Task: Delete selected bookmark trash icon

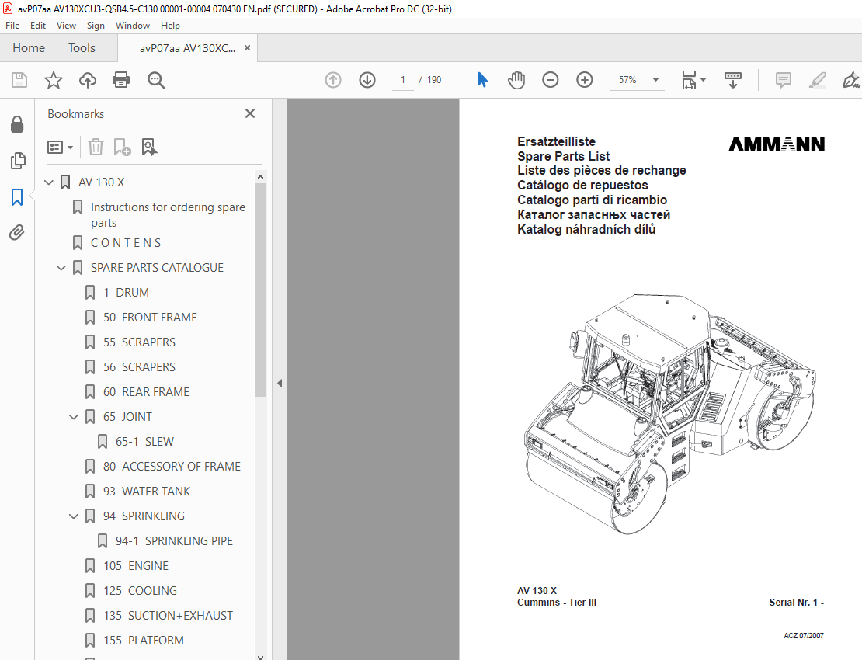Action: (96, 148)
